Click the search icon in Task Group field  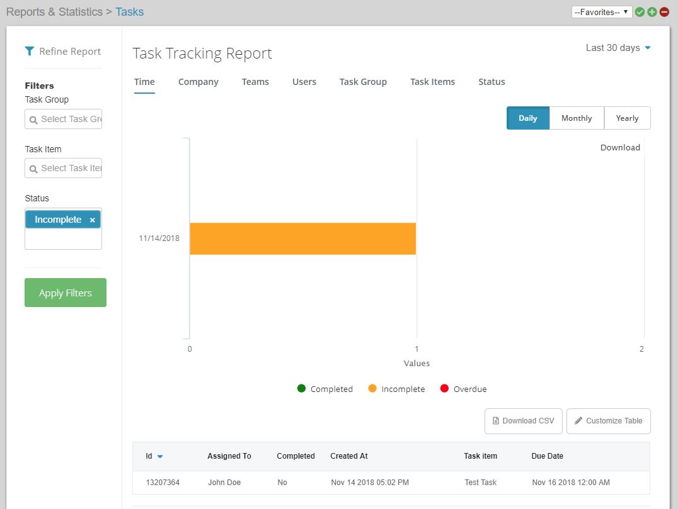(34, 119)
